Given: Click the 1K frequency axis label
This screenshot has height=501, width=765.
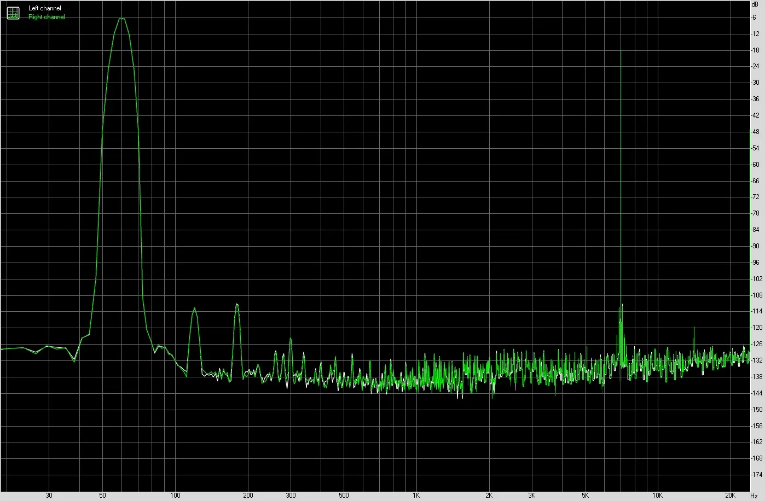Looking at the screenshot, I should [416, 496].
